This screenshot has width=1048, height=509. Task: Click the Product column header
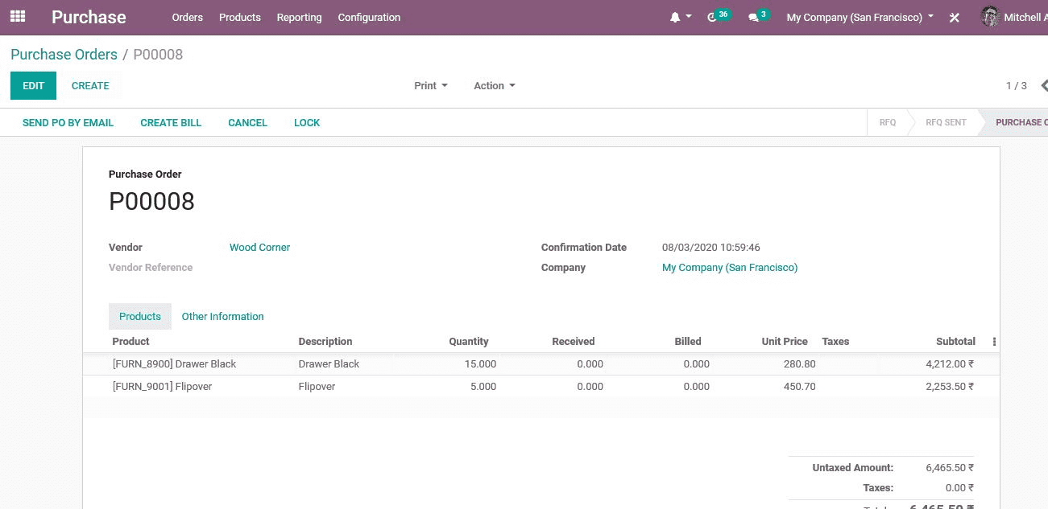click(131, 342)
